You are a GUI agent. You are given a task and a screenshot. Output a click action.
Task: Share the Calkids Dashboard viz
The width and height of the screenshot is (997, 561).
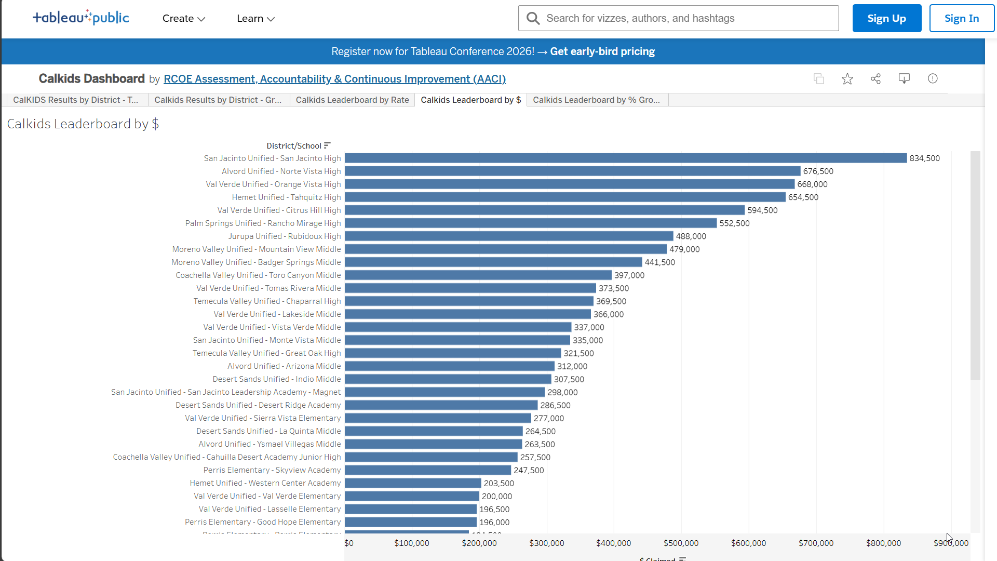875,78
